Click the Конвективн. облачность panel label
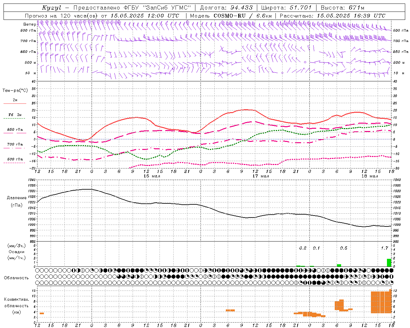The width and height of the screenshot is (410, 328). [x=16, y=303]
